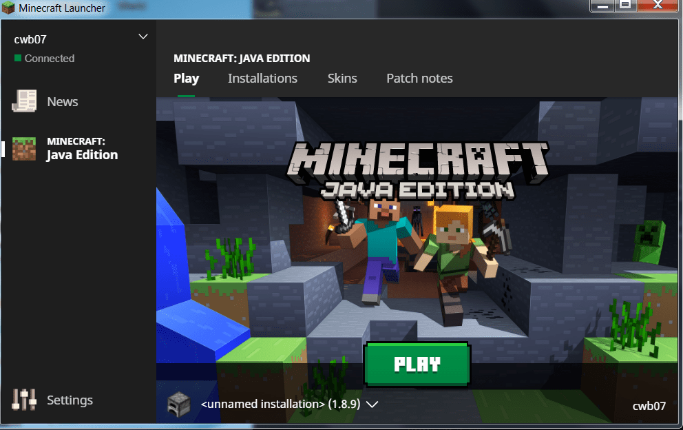Image resolution: width=683 pixels, height=430 pixels.
Task: Select the grass block Java Edition icon
Action: coord(24,149)
